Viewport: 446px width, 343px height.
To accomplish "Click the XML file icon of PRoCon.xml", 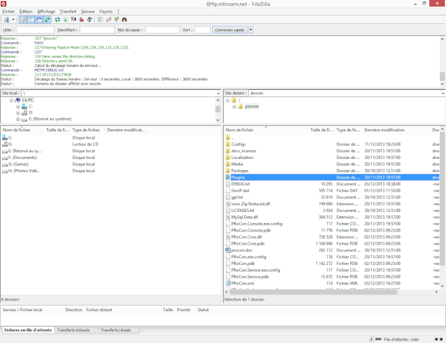I will [227, 283].
